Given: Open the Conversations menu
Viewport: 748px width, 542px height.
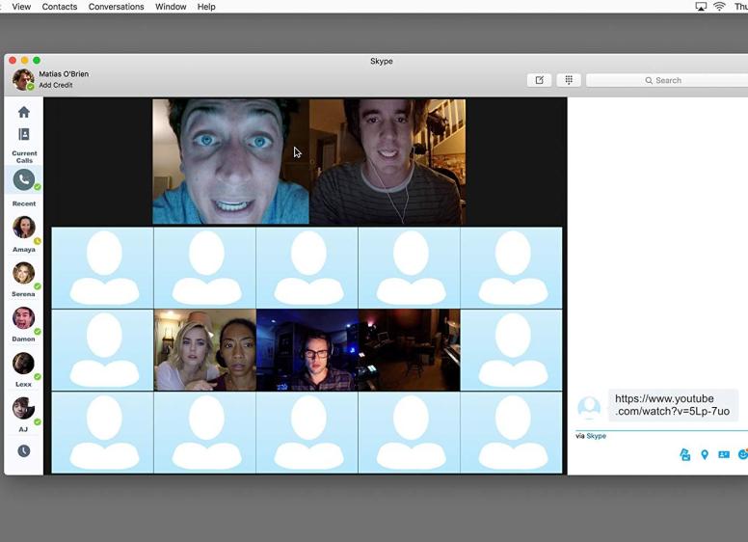Looking at the screenshot, I should click(116, 7).
